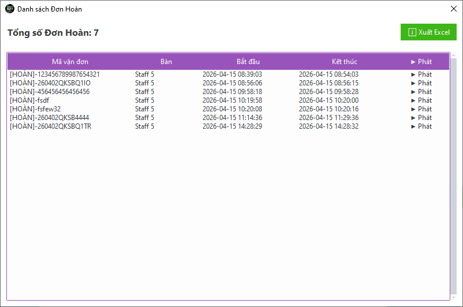This screenshot has width=463, height=307.
Task: Close the Danh sách Đơn Hoàn window
Action: point(453,9)
